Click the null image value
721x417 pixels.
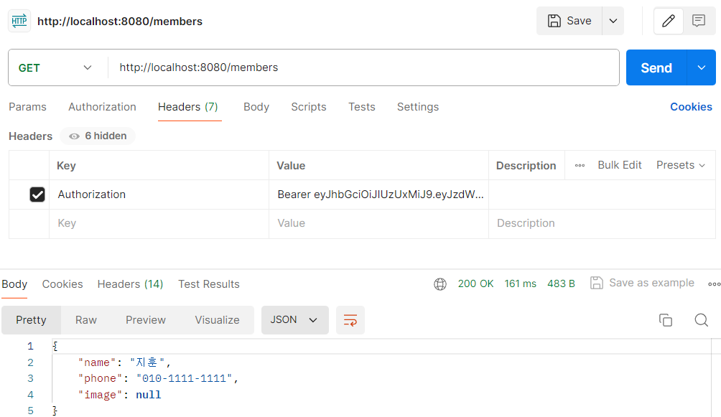coord(149,395)
